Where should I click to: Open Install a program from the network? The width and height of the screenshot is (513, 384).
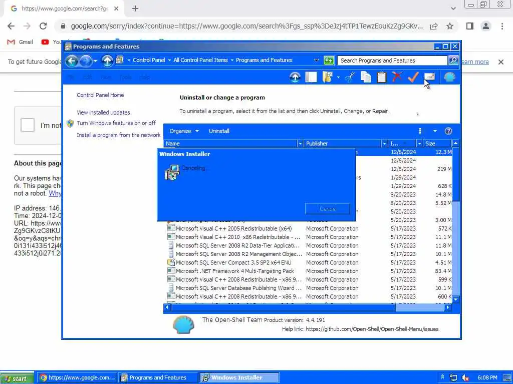click(118, 135)
